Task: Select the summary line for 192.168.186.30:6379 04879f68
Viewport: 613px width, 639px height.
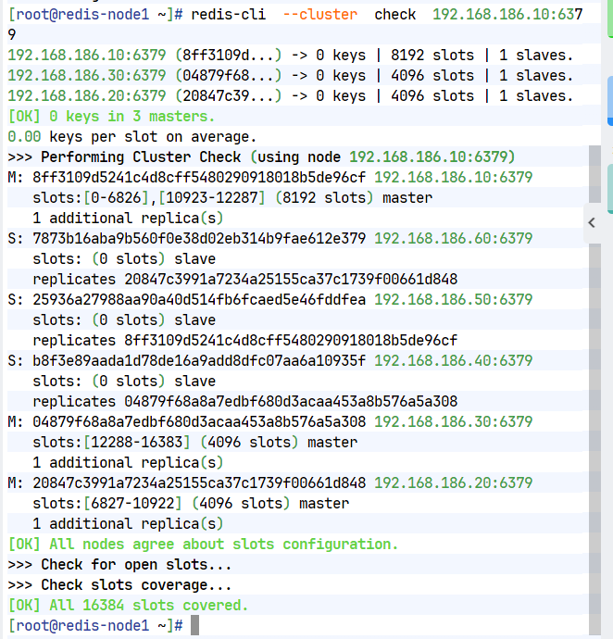Action: pyautogui.click(x=291, y=76)
